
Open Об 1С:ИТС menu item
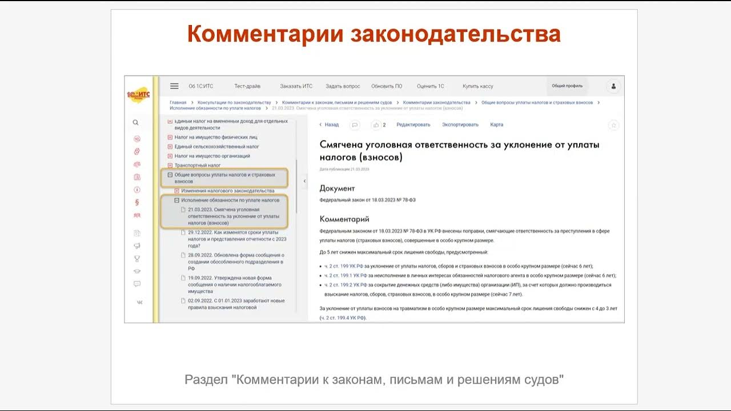pyautogui.click(x=201, y=86)
